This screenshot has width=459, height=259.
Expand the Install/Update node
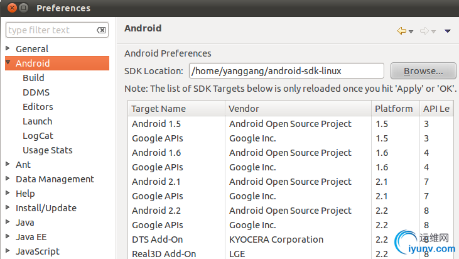click(x=8, y=207)
